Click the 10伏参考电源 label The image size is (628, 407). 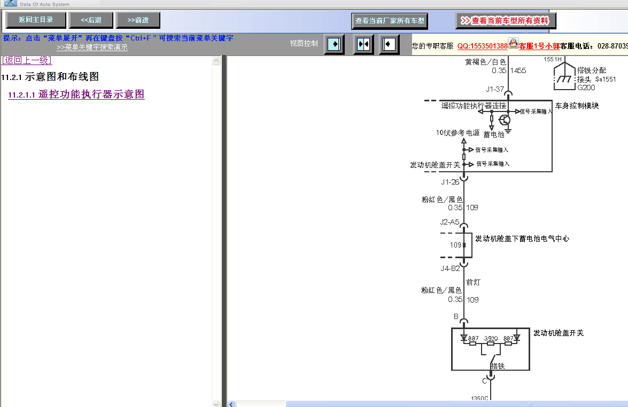[458, 133]
